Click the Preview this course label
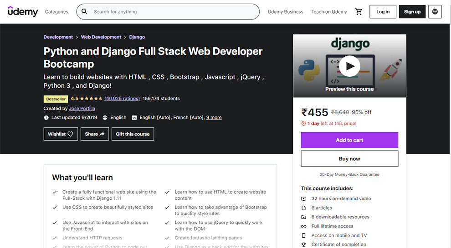Screen dimensions: 451x248 point(349,89)
